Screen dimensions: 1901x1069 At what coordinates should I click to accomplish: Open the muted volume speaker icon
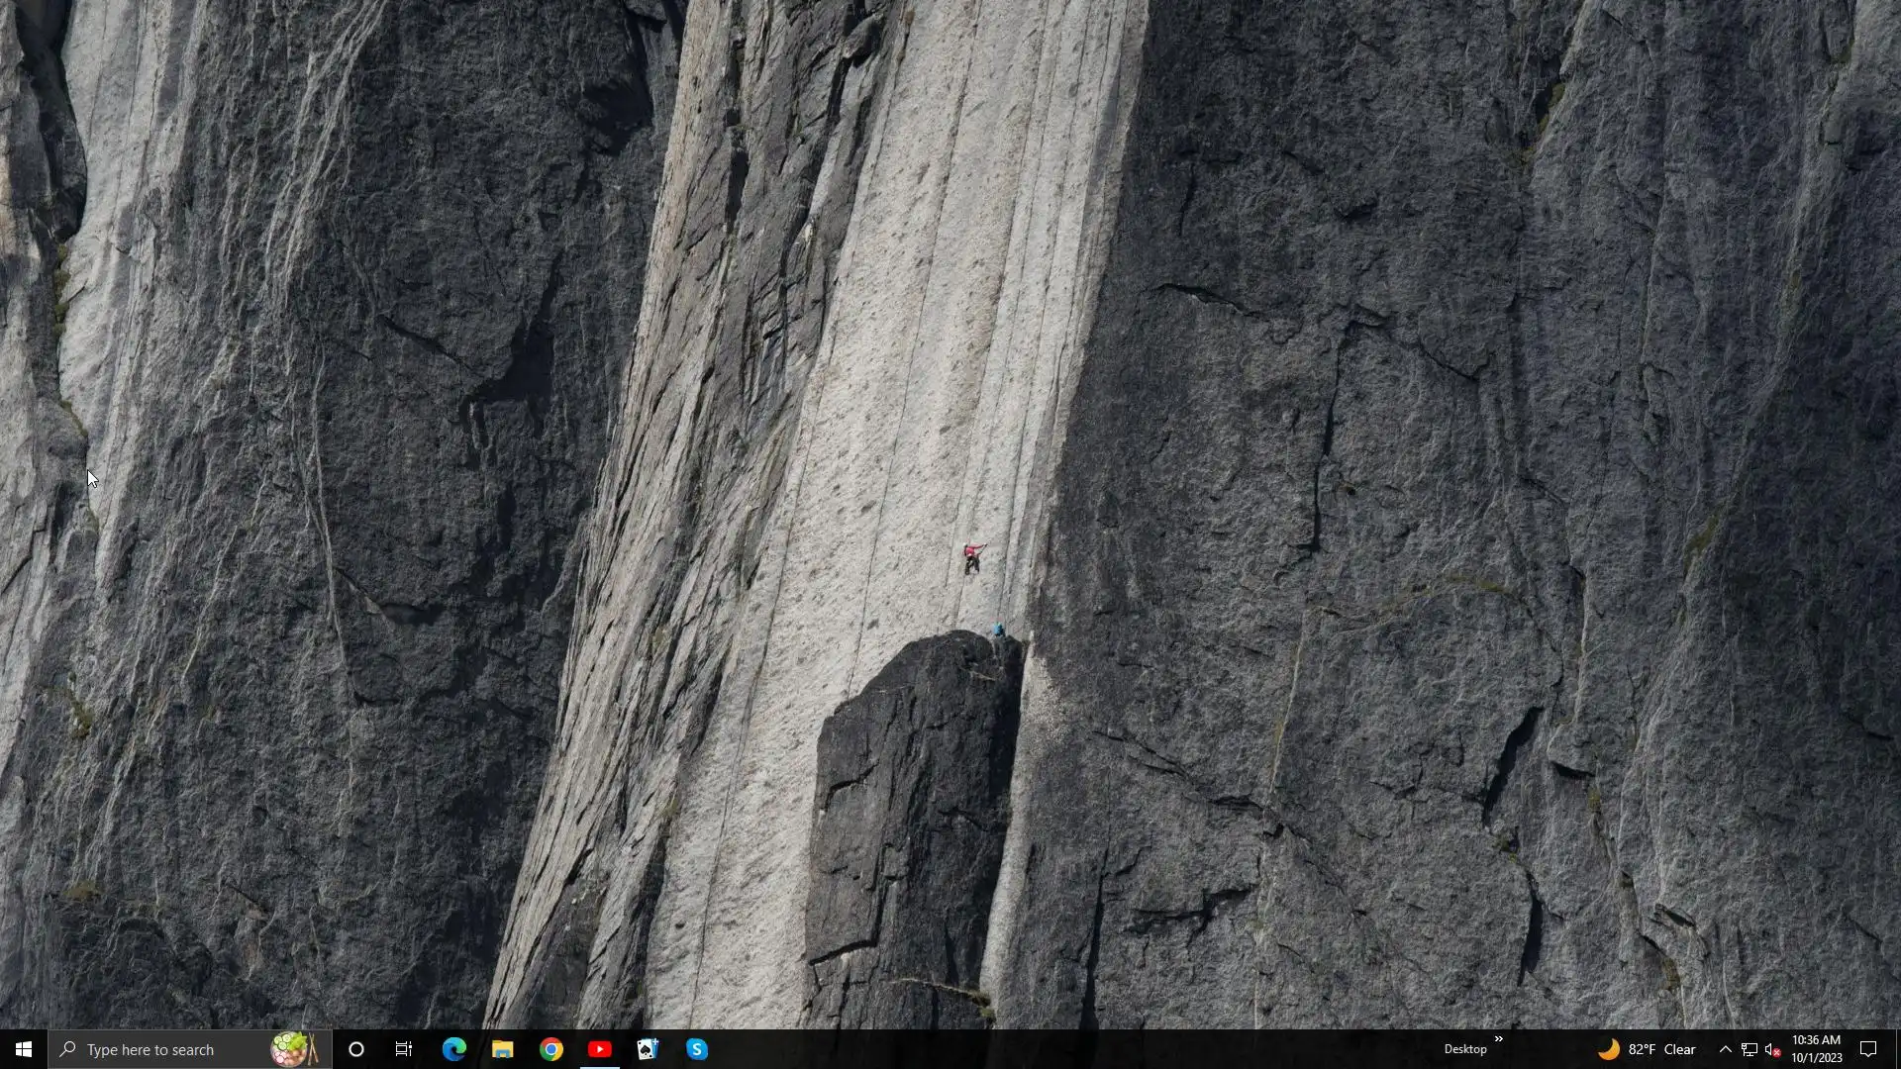coord(1772,1049)
